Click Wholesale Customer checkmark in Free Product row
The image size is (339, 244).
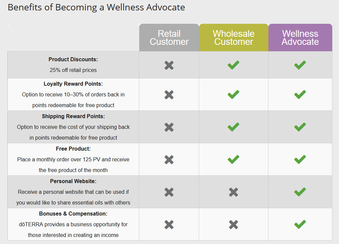234,159
